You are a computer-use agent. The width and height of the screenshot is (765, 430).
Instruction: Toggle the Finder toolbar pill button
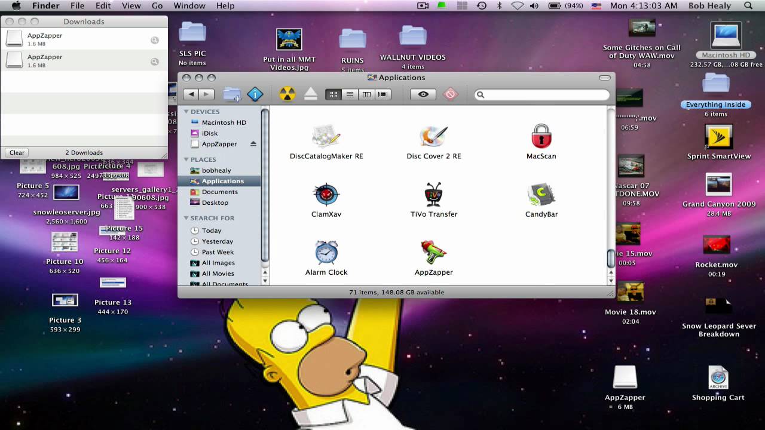[605, 78]
